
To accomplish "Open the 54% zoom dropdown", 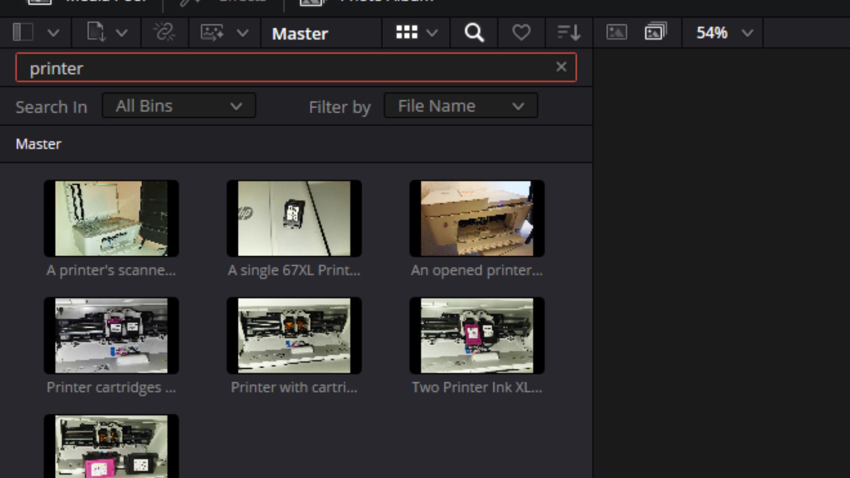I will pyautogui.click(x=747, y=33).
